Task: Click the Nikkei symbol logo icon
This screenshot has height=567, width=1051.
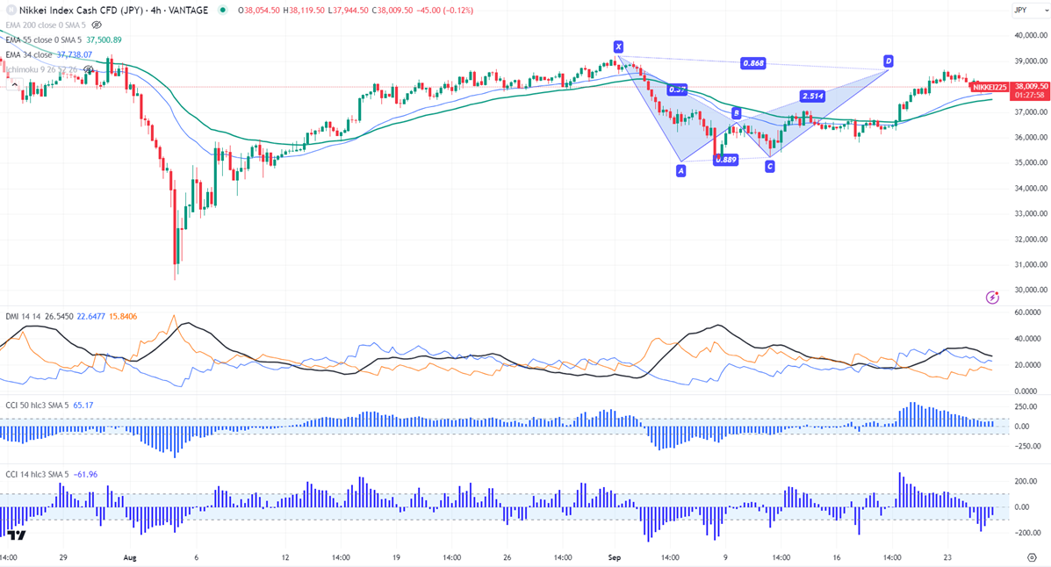Action: click(x=11, y=10)
